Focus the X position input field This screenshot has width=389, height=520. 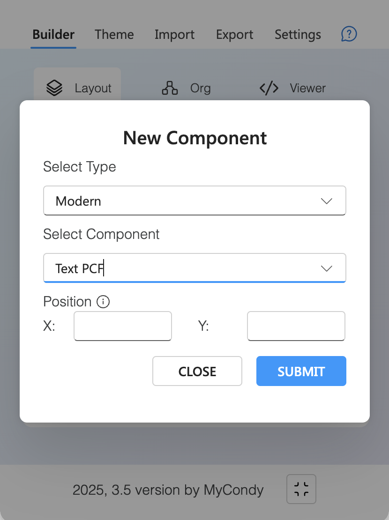click(123, 326)
